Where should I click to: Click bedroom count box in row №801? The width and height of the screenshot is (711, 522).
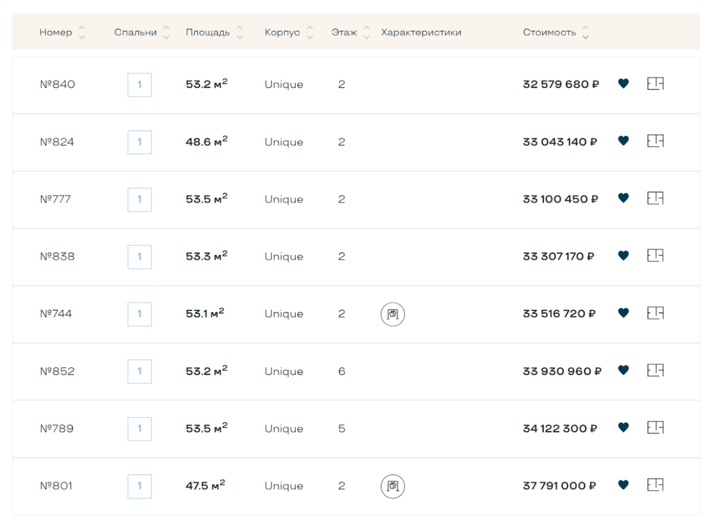pos(139,486)
